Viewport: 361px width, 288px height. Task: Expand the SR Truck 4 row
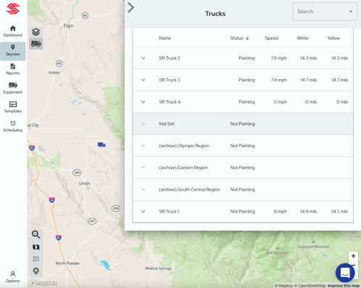[x=144, y=102]
